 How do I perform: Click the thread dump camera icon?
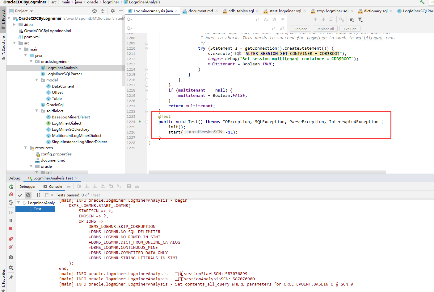[11, 257]
